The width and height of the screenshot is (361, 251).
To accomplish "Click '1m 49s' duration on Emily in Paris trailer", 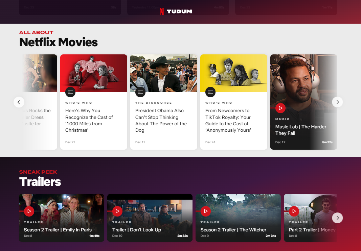I will [94, 236].
